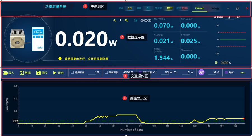Click the increase decimal places icon

[x=126, y=20]
